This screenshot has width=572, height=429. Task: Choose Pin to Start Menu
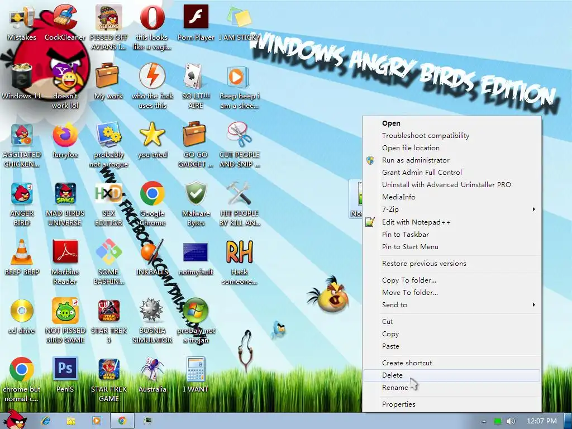point(451,247)
